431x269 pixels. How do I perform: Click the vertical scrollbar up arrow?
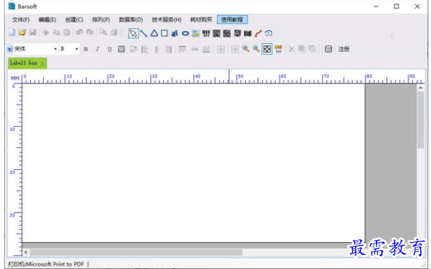click(420, 88)
